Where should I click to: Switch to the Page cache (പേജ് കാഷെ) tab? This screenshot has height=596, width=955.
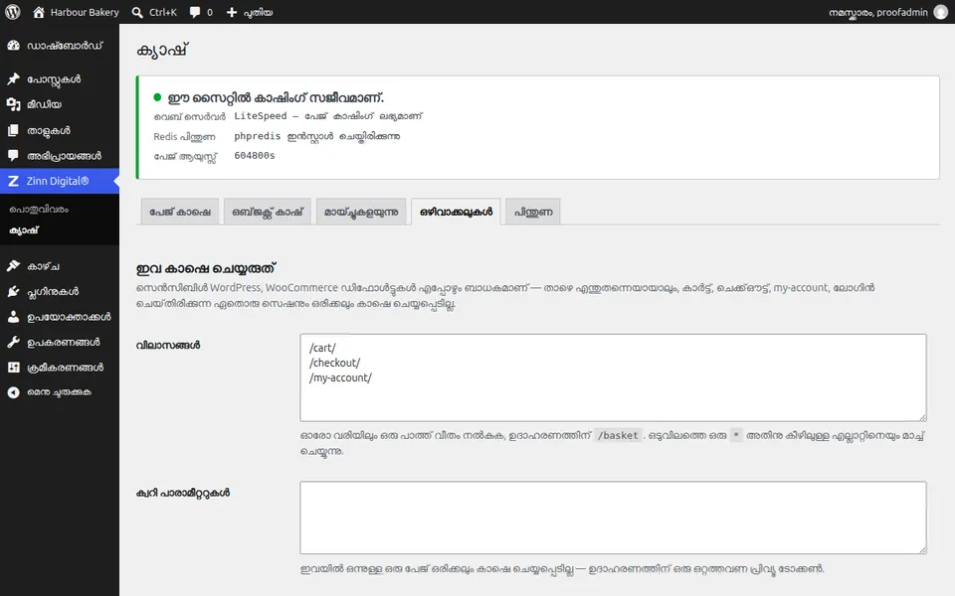[180, 212]
